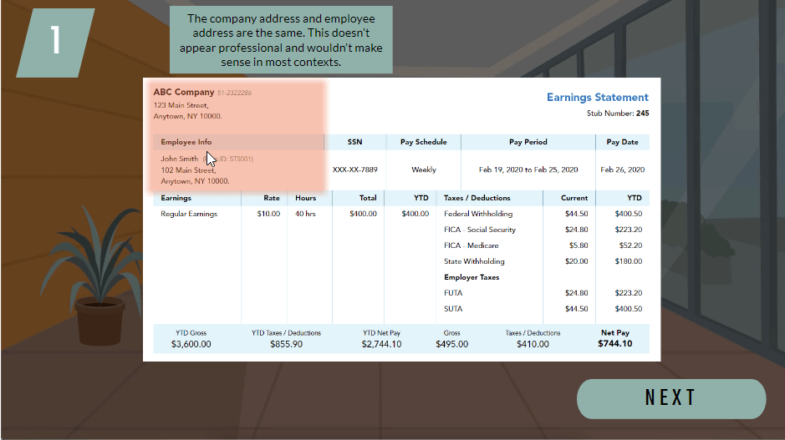Click the Pay Schedule column header
The width and height of the screenshot is (785, 440).
(423, 142)
